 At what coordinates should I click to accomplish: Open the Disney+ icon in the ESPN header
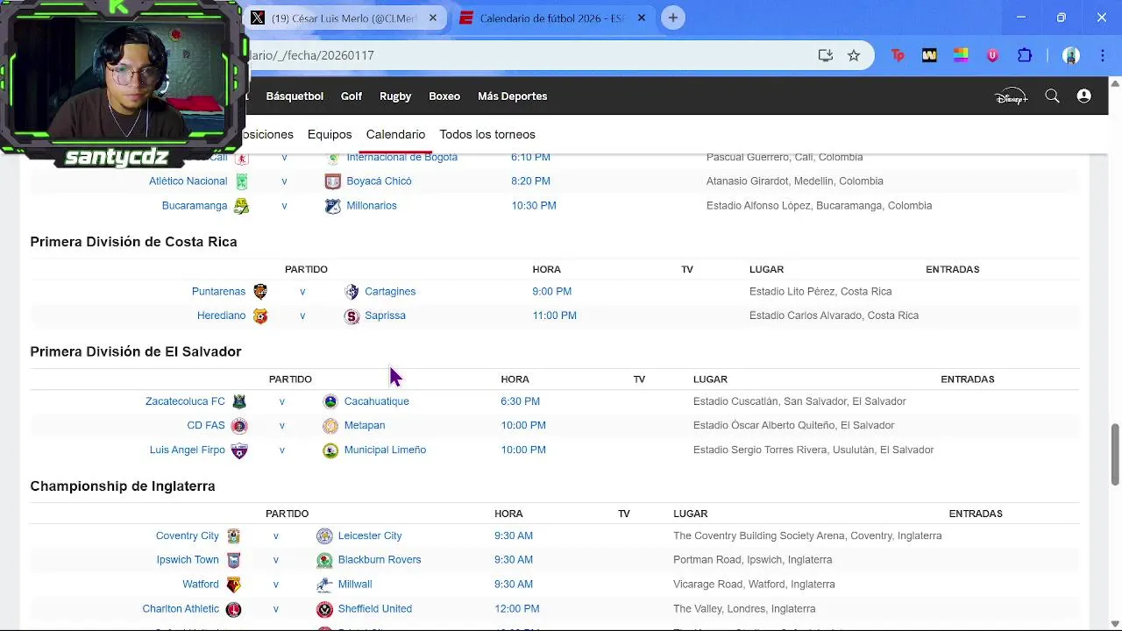[1011, 96]
